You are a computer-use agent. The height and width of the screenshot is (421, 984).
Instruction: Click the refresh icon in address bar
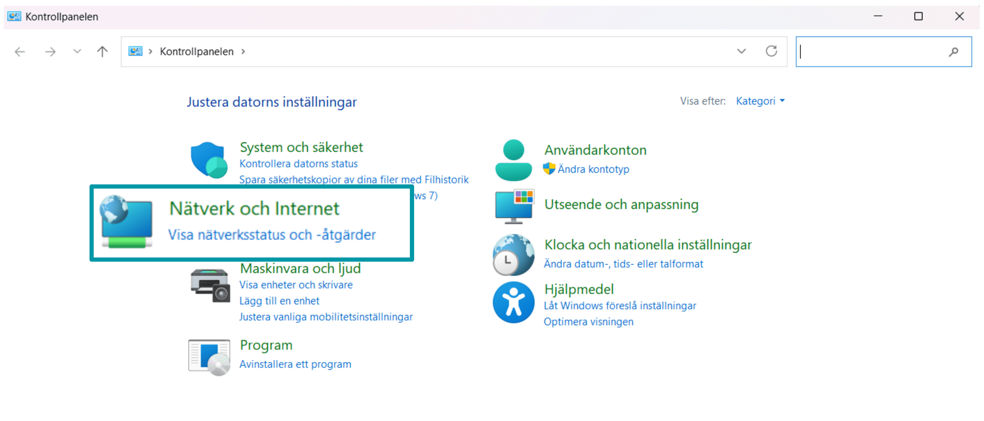point(771,51)
